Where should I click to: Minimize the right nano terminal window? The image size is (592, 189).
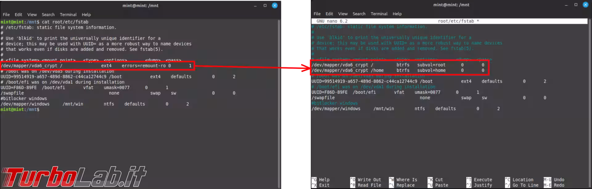pyautogui.click(x=566, y=5)
